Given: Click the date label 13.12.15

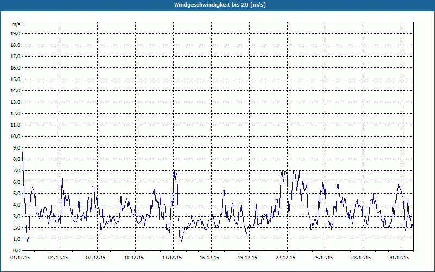Looking at the screenshot, I should pyautogui.click(x=172, y=258).
